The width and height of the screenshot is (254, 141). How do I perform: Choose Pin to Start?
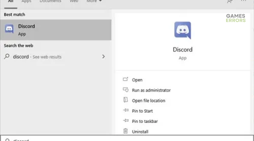tap(143, 111)
